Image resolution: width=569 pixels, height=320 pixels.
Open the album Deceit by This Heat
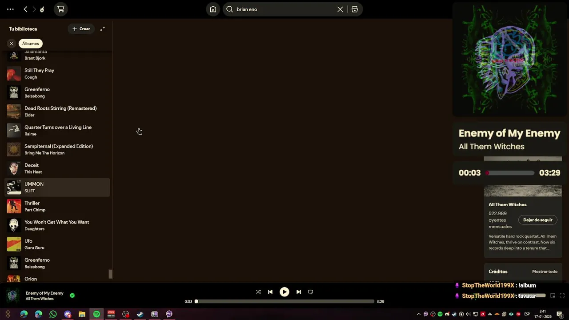click(x=57, y=168)
